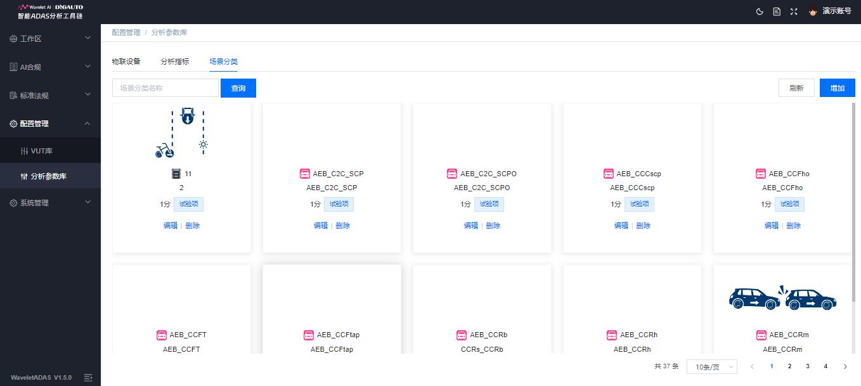Toggle fullscreen icon in top bar
The width and height of the screenshot is (861, 386).
click(x=794, y=11)
